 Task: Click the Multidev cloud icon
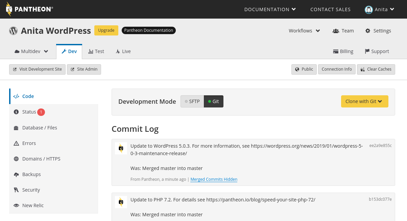(x=17, y=51)
